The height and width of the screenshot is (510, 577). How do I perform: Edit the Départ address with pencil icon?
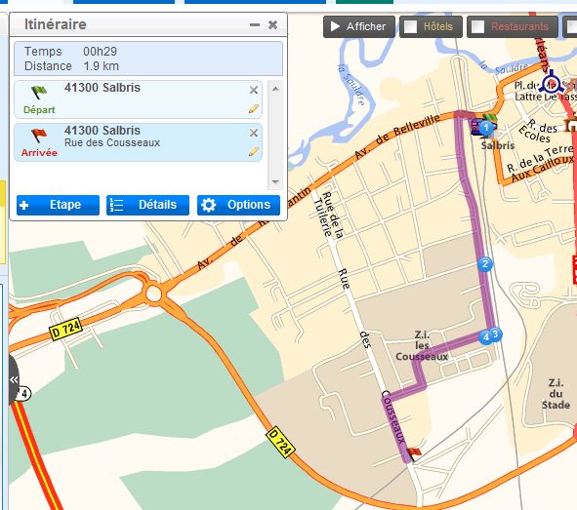pyautogui.click(x=254, y=109)
